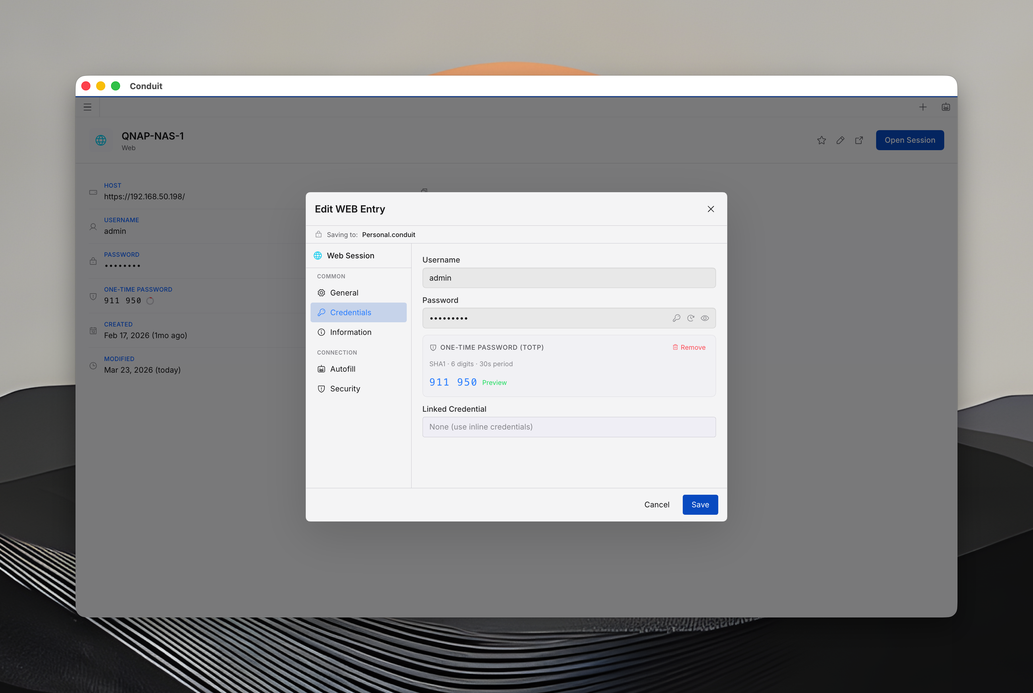Click the shield icon beside Security
Image resolution: width=1033 pixels, height=693 pixels.
pyautogui.click(x=321, y=389)
